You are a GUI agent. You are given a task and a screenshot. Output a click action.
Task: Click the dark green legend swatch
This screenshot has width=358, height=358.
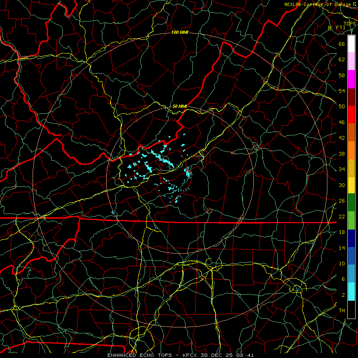point(351,202)
